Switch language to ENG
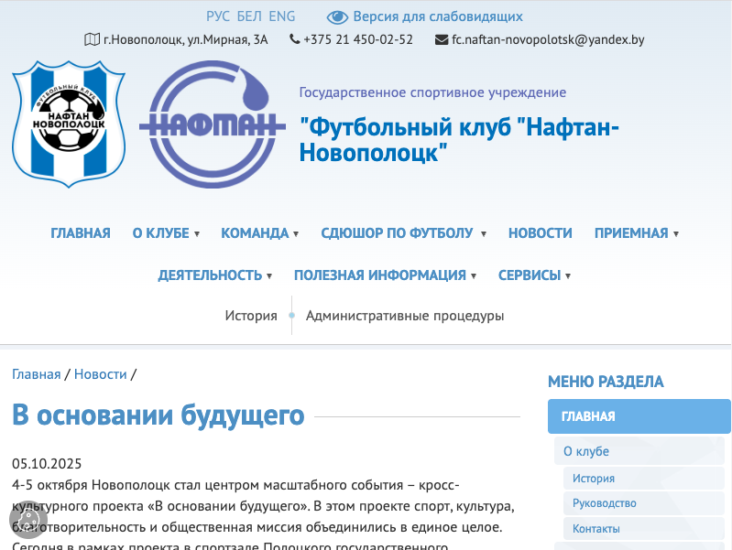This screenshot has height=550, width=732. (x=282, y=16)
